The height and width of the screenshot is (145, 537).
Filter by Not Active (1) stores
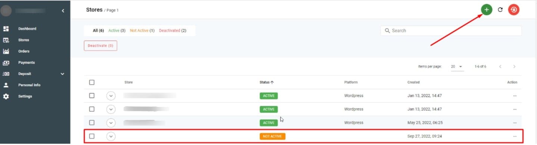(x=142, y=31)
